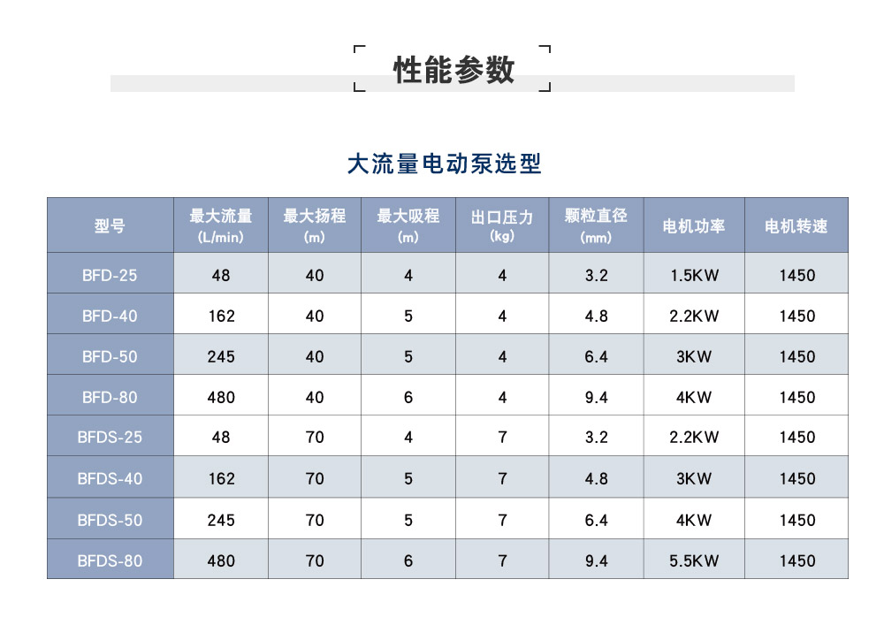Image resolution: width=884 pixels, height=625 pixels.
Task: Click BFDS-80's max flow value 480
Action: 221,560
